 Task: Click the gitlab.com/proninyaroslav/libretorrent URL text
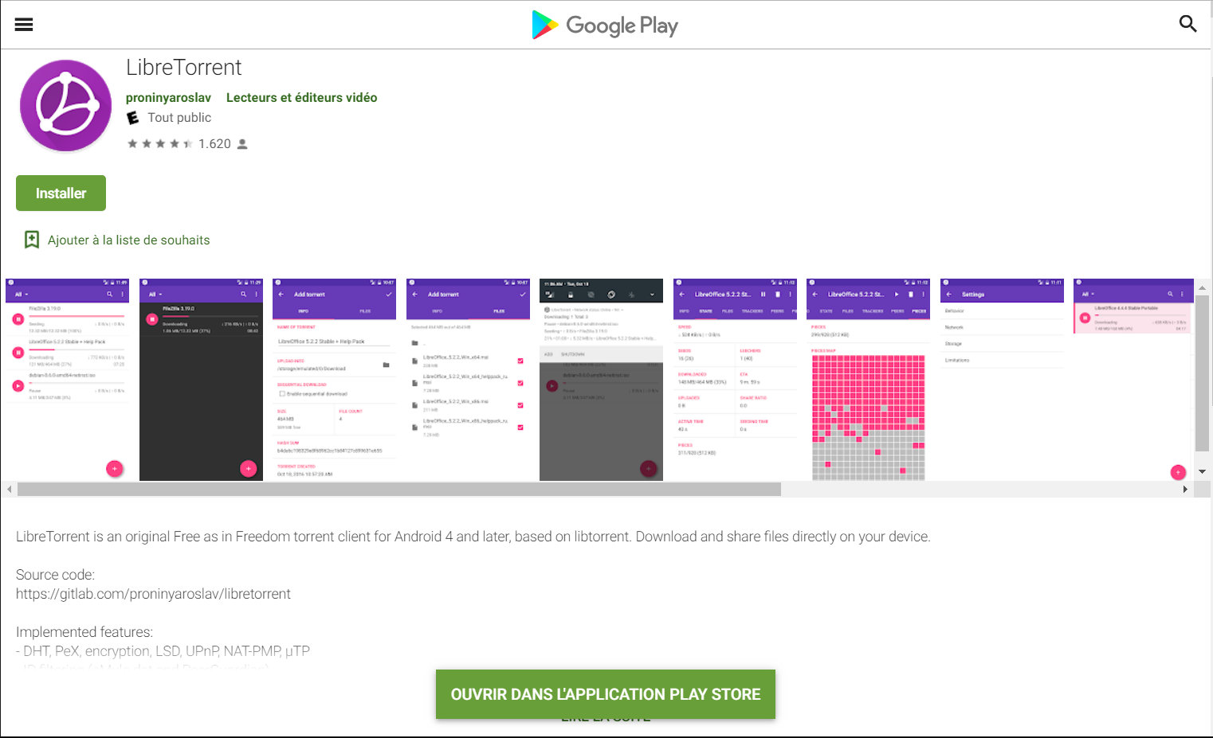point(153,594)
